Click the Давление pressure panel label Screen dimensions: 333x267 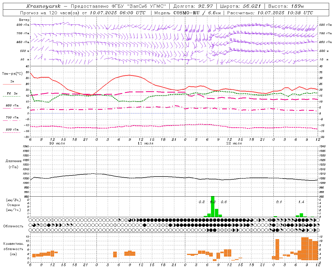pos(14,161)
